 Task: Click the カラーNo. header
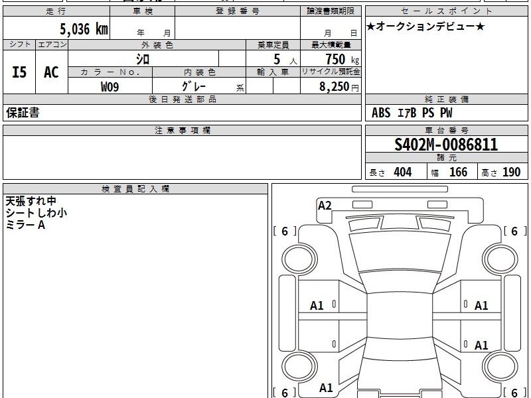coord(110,72)
